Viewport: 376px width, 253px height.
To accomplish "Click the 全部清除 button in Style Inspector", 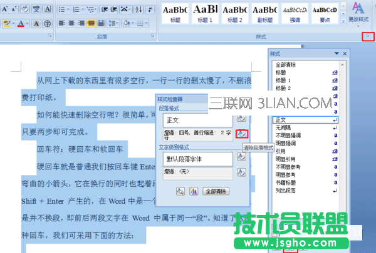I will click(x=216, y=191).
